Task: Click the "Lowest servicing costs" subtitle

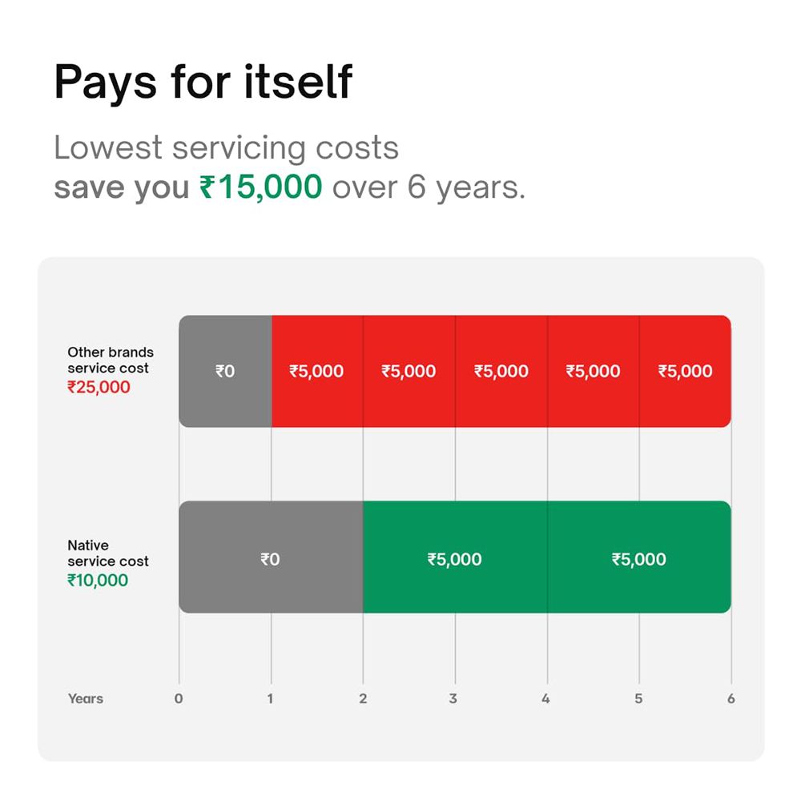Action: [226, 148]
